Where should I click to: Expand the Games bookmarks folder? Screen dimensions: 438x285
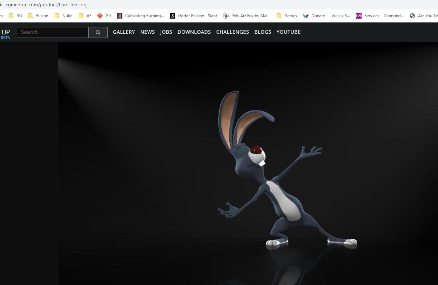[287, 16]
